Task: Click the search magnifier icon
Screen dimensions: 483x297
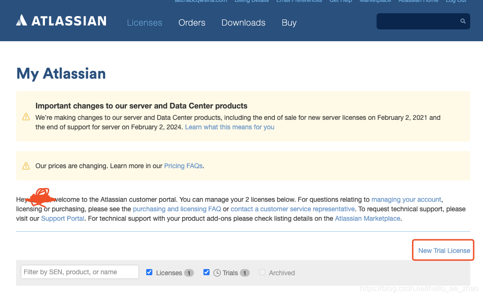Action: tap(463, 21)
